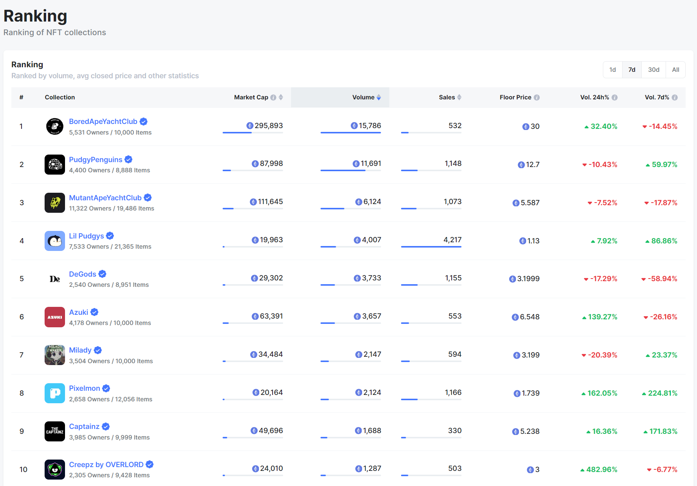
Task: Click the PudgyPenguins igloo avatar icon
Action: 55,164
